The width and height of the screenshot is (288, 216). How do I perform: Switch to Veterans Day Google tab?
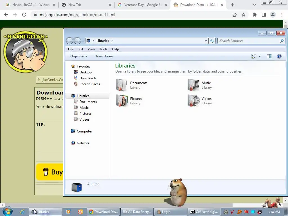click(x=143, y=5)
